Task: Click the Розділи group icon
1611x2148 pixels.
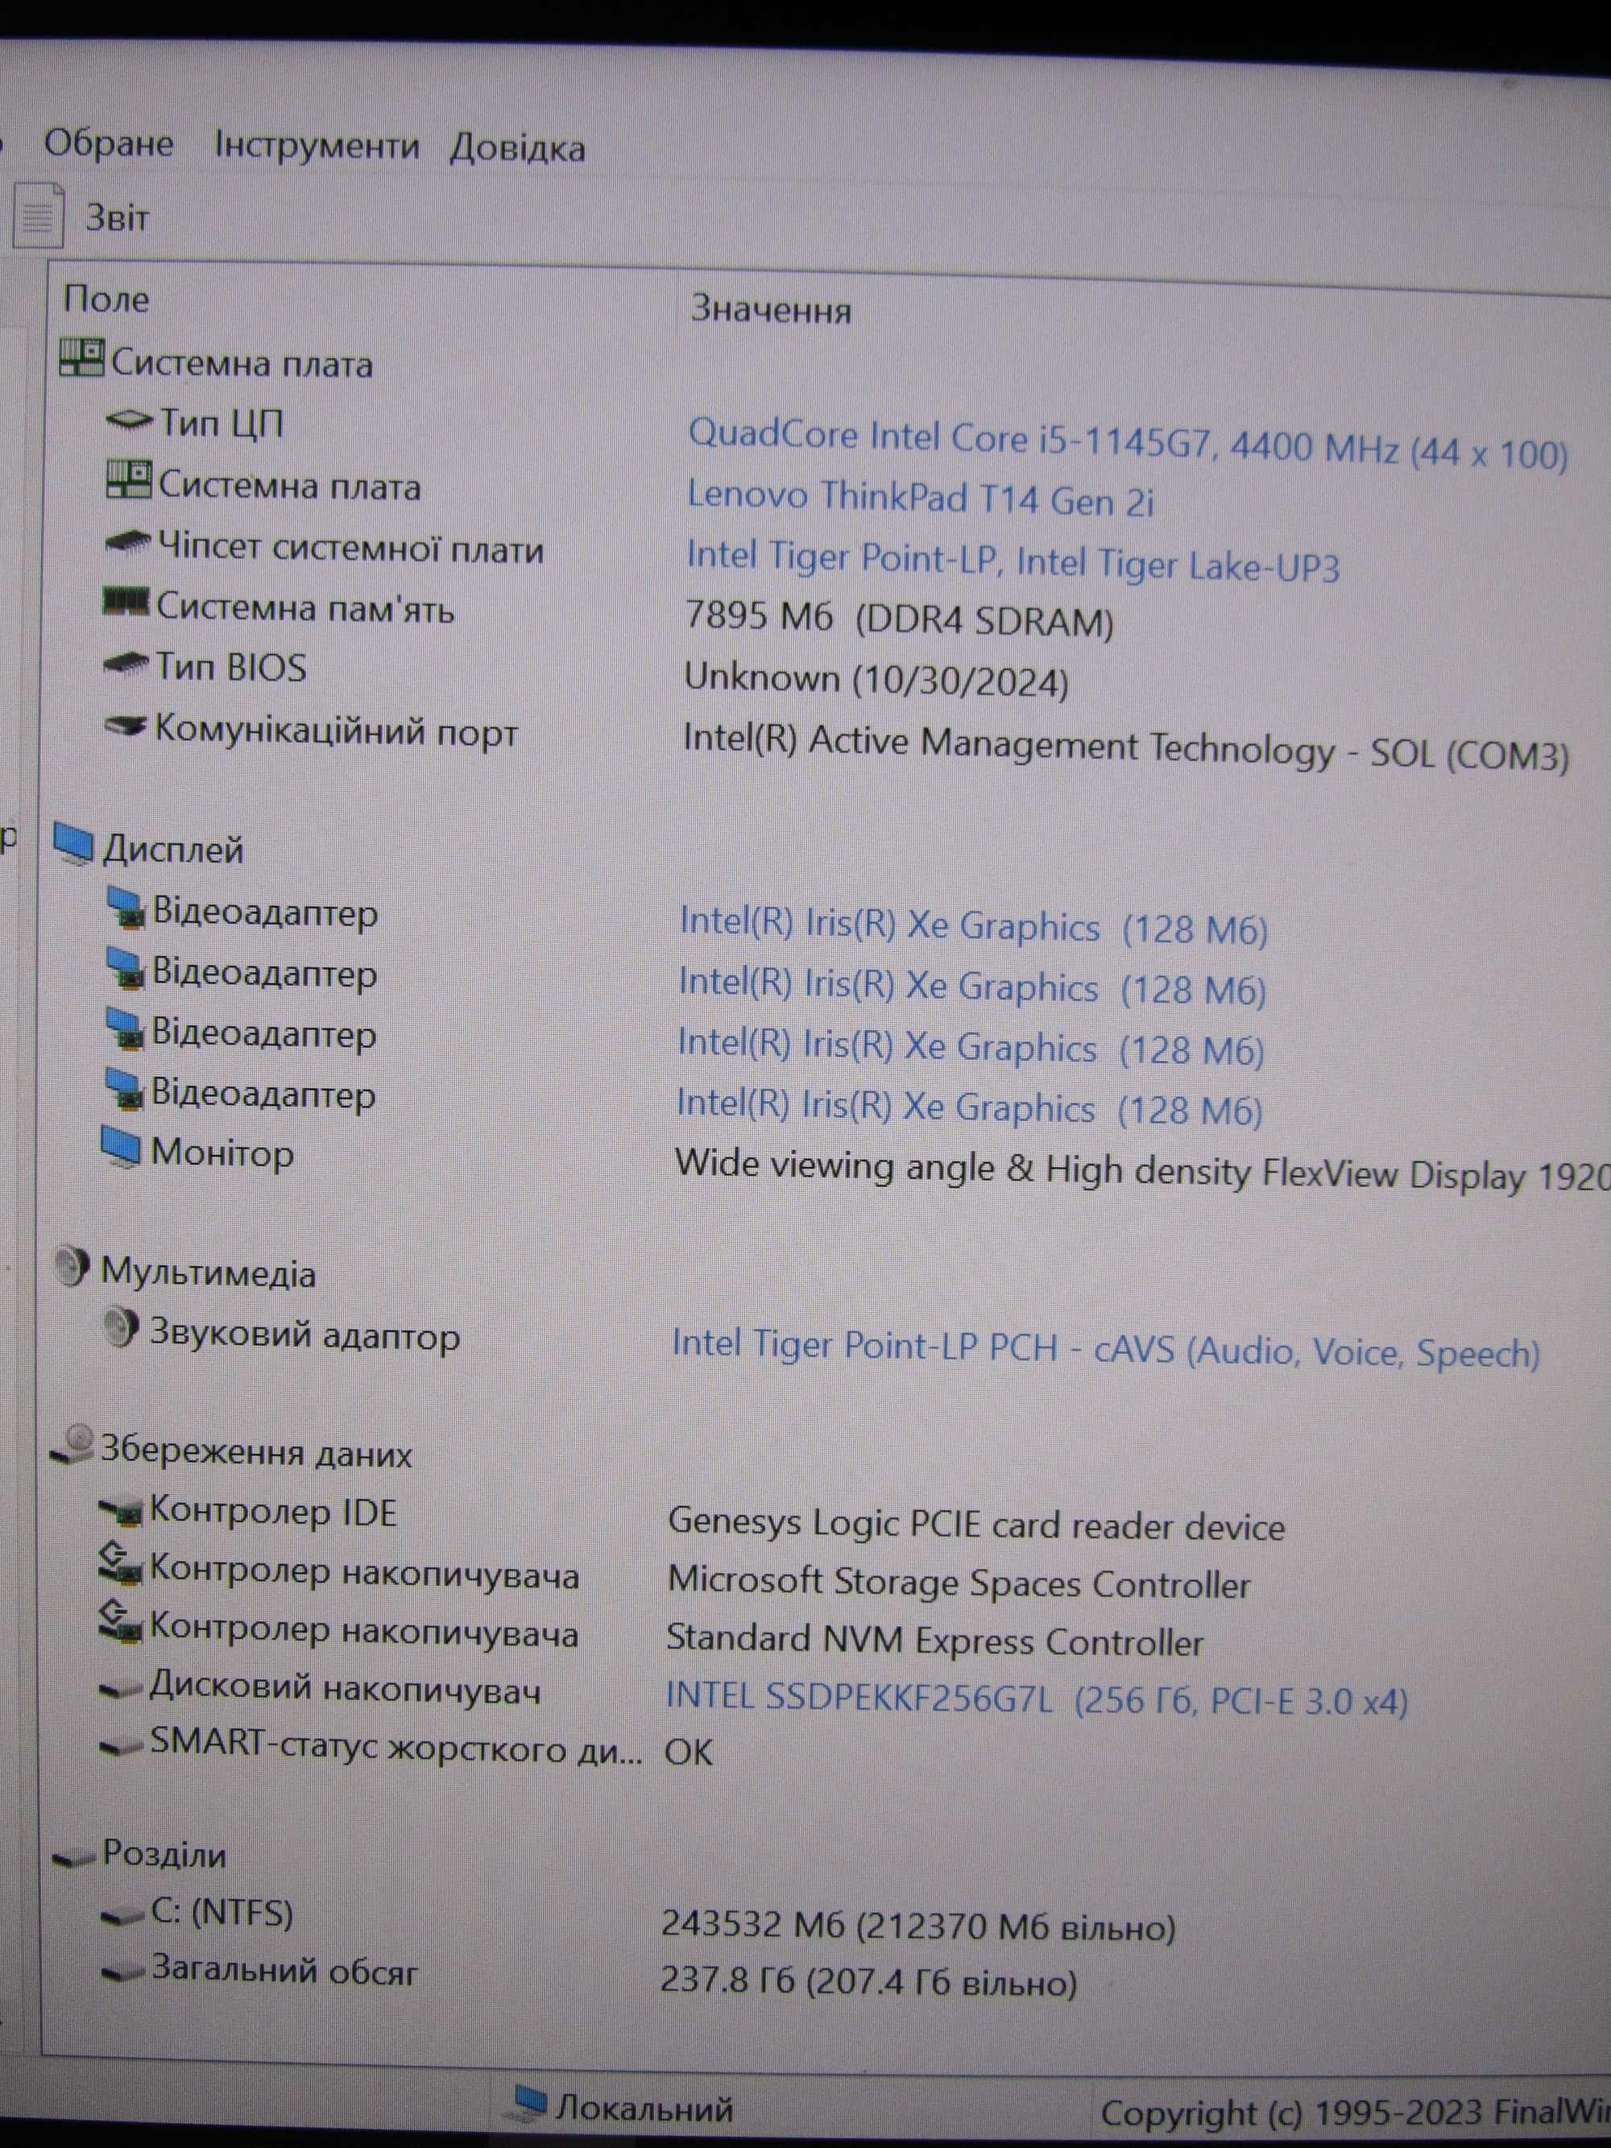Action: (x=75, y=1857)
